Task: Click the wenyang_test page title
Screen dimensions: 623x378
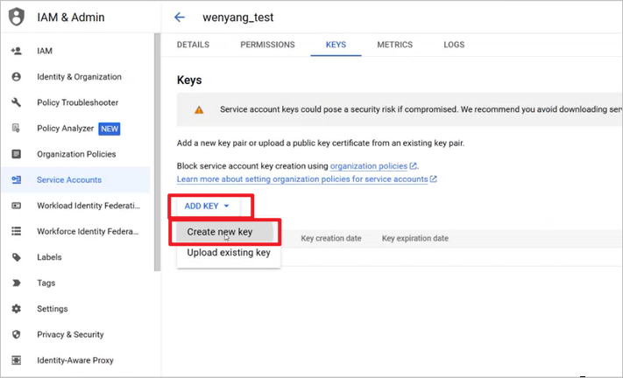Action: tap(238, 17)
